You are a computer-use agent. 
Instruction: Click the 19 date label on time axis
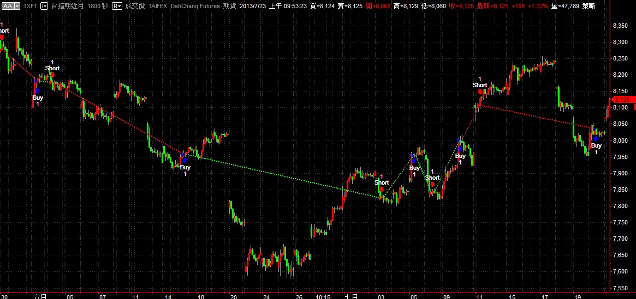pos(576,296)
